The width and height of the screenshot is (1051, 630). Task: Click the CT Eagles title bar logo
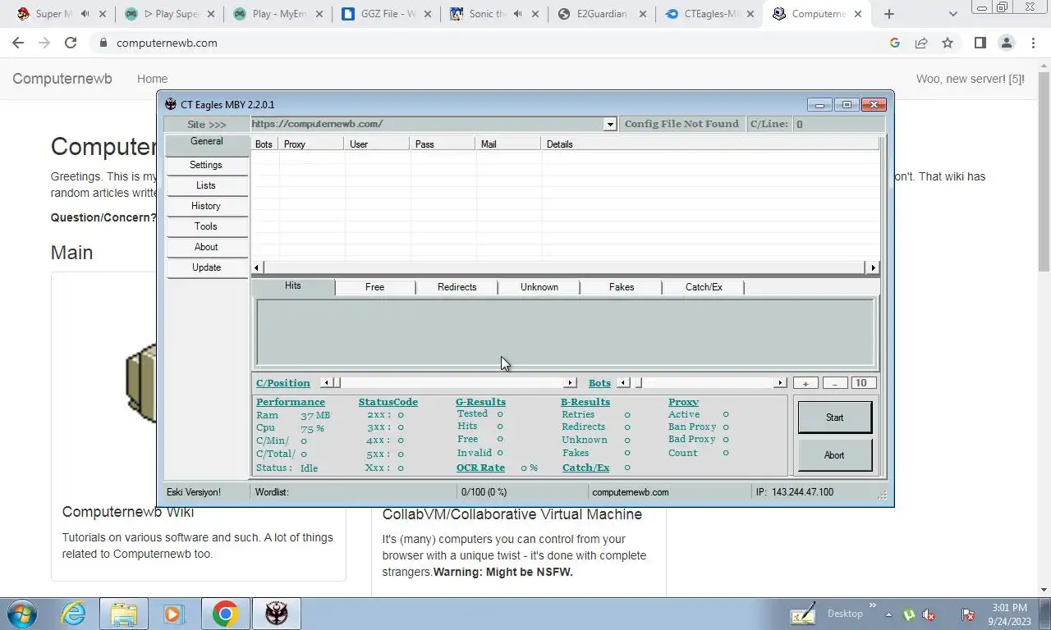coord(171,104)
